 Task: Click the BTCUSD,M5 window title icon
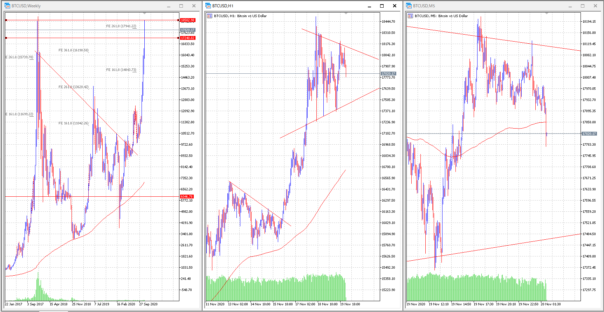409,6
